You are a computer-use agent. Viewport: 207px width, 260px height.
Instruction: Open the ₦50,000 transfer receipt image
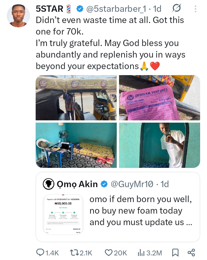(63, 216)
